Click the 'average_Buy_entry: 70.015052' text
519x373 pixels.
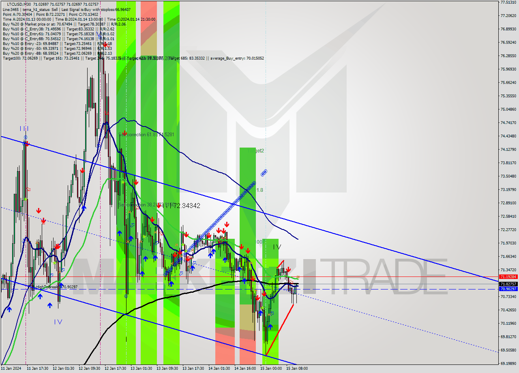point(237,58)
